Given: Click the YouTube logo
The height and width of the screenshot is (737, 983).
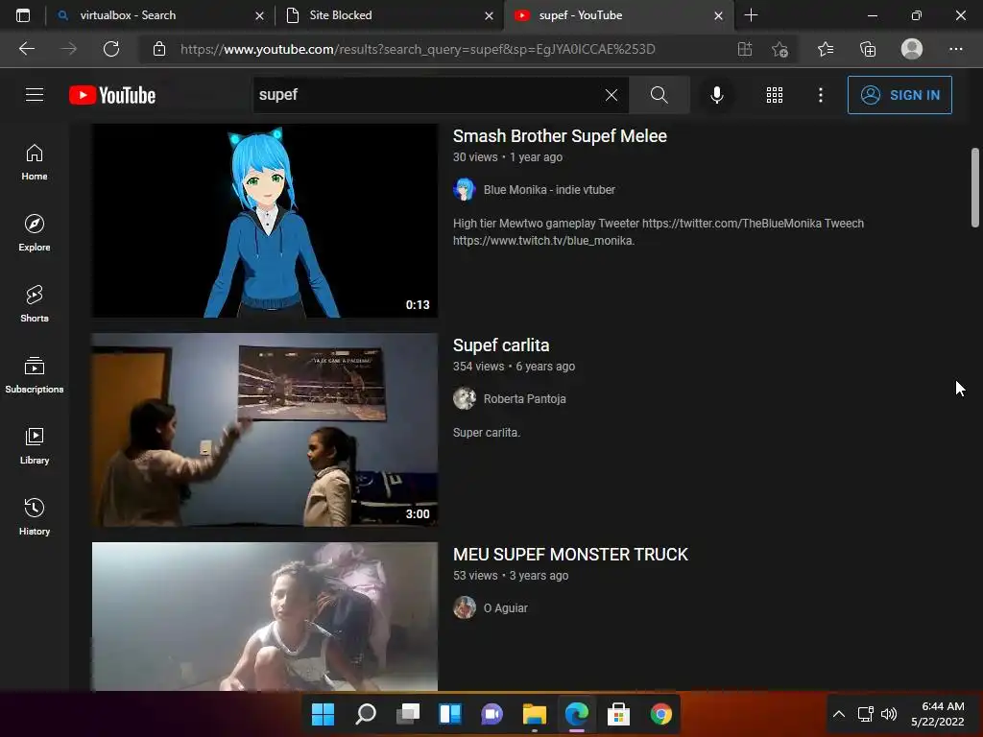Looking at the screenshot, I should [x=112, y=95].
